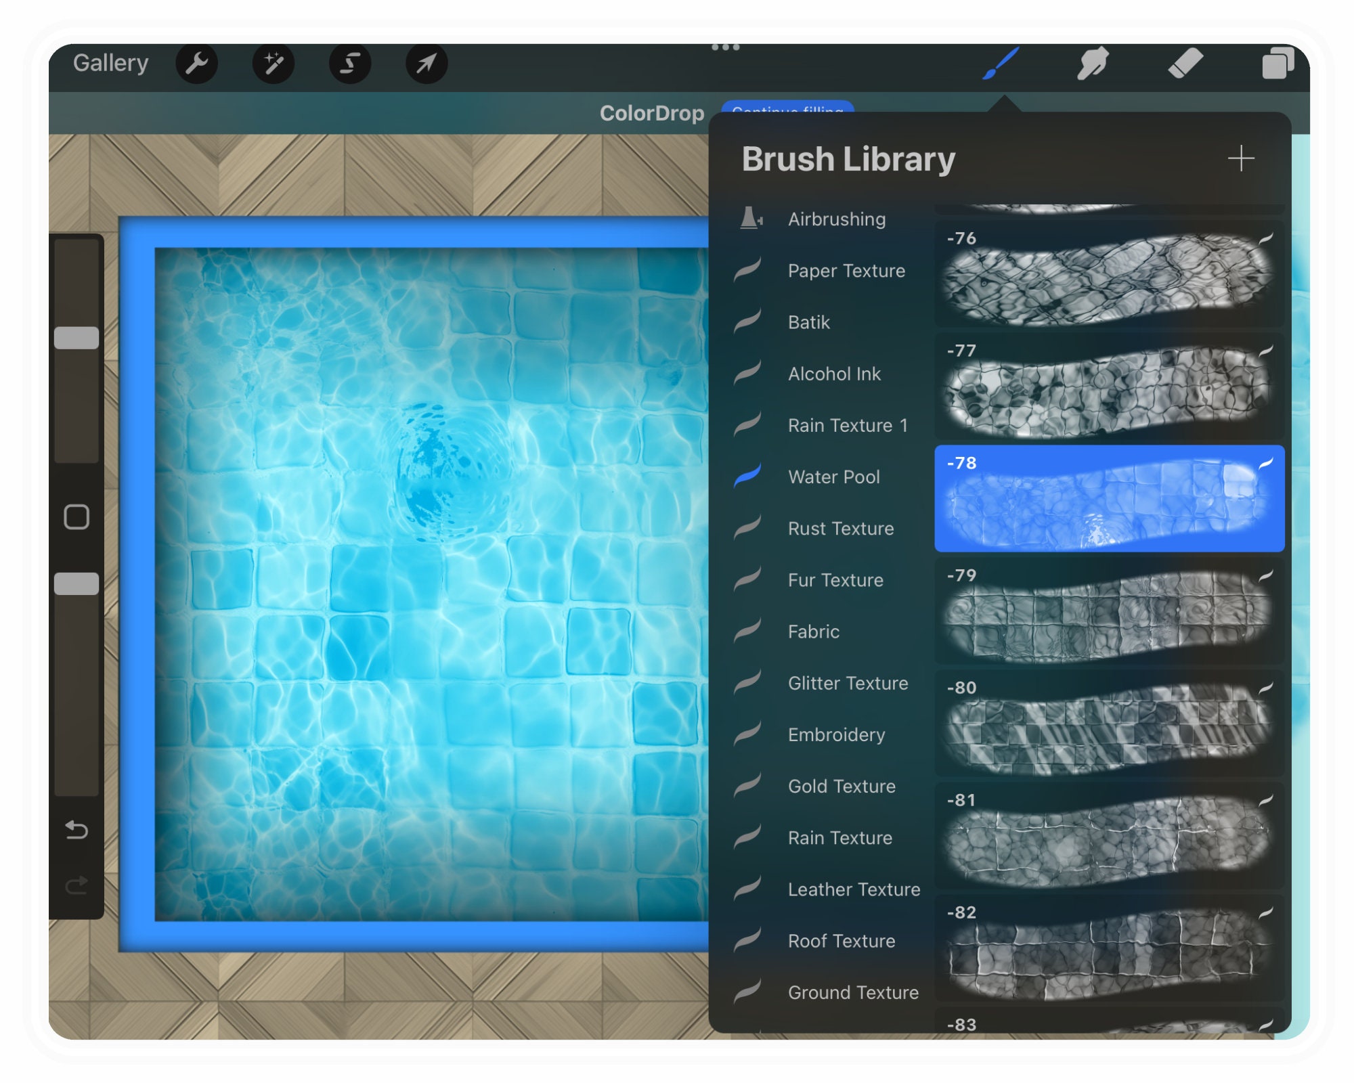Open the Actions menu wrench icon

pyautogui.click(x=198, y=63)
